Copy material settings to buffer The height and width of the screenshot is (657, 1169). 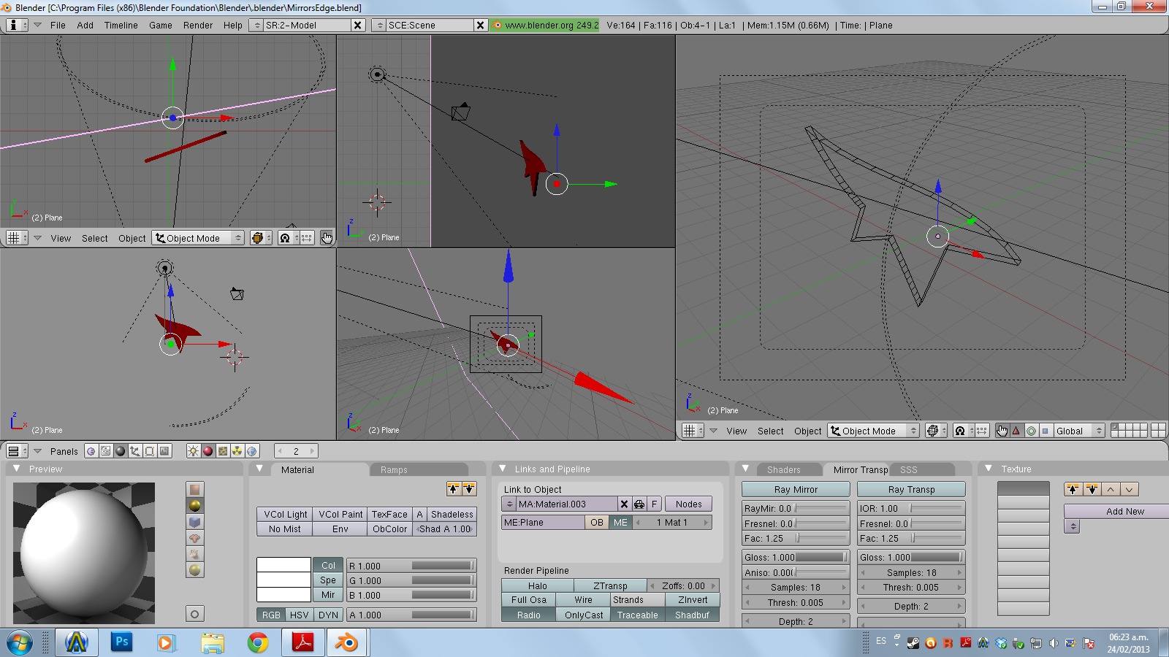pos(454,489)
